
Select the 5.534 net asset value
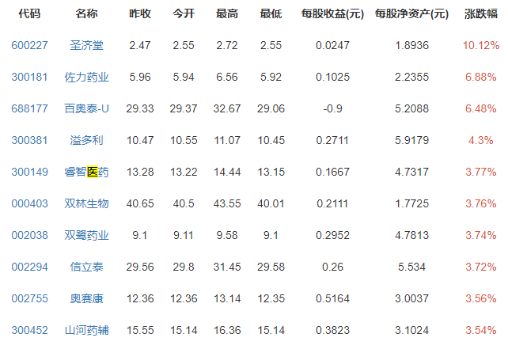[x=411, y=267]
